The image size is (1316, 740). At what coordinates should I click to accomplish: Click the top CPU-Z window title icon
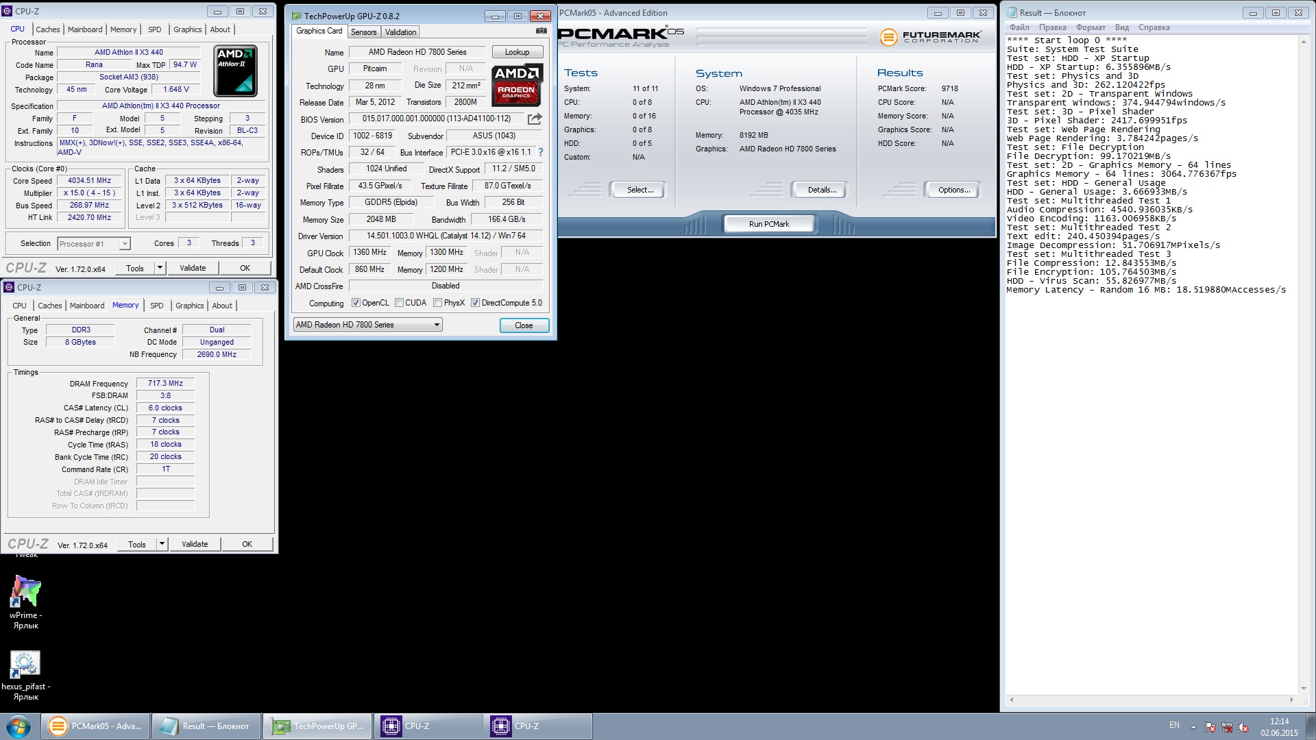[x=8, y=11]
